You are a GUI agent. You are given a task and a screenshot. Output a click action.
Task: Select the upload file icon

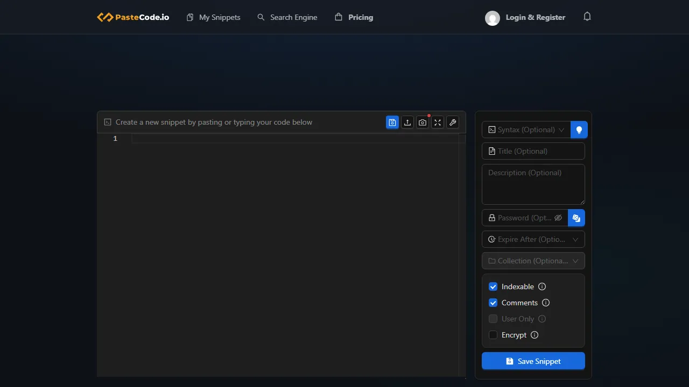coord(407,122)
